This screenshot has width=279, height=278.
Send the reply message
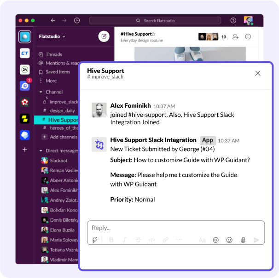coord(256,240)
